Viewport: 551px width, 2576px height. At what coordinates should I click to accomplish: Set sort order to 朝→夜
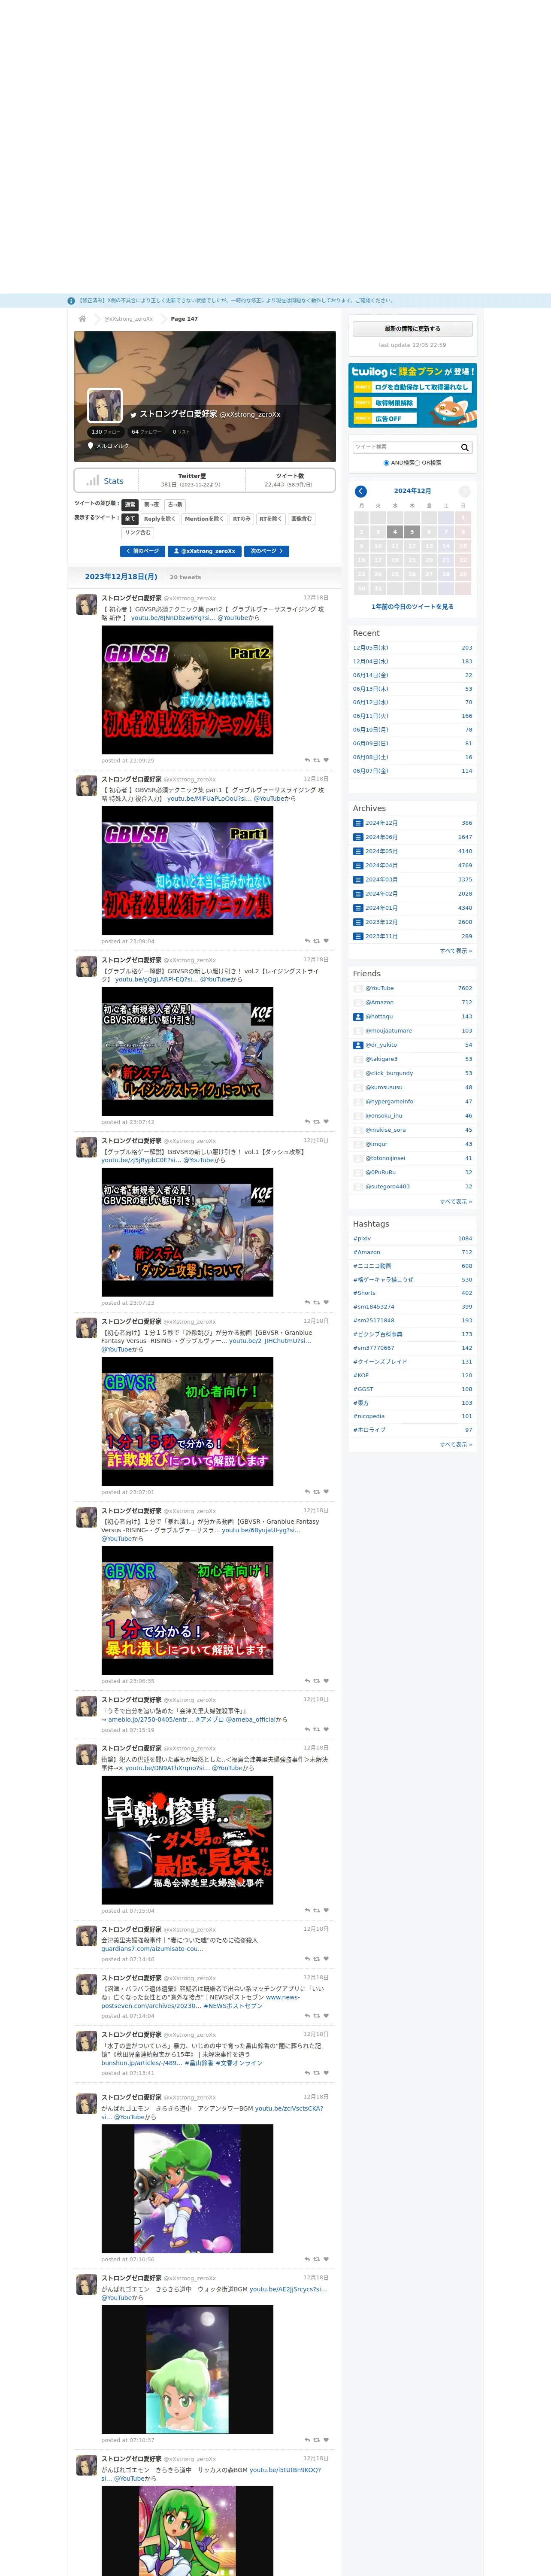151,505
